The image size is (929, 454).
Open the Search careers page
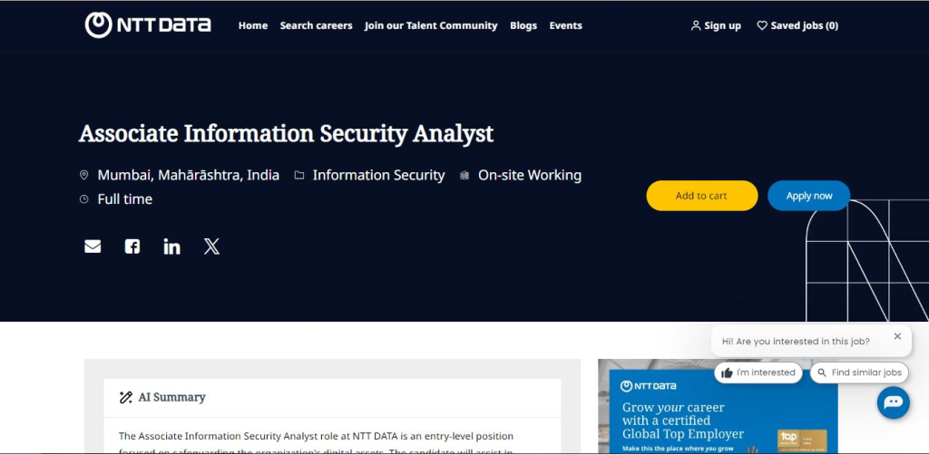[x=316, y=25]
